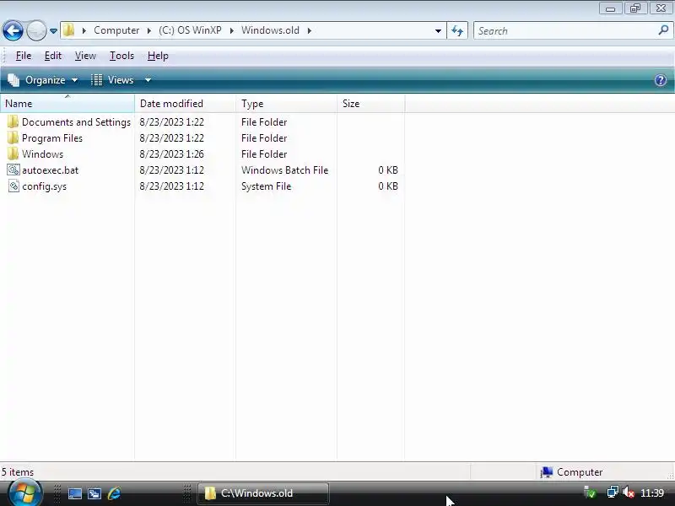Launch Internet Explorer from quick launch
Image resolution: width=675 pixels, height=506 pixels.
point(114,493)
